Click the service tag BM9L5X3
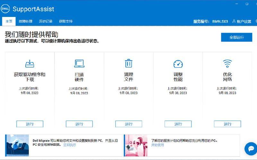257x160 pixels. coord(220,21)
